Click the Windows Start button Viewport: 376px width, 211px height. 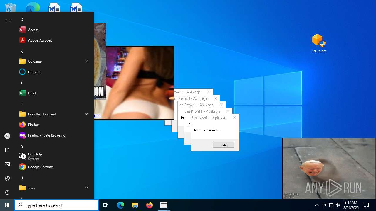(7, 205)
